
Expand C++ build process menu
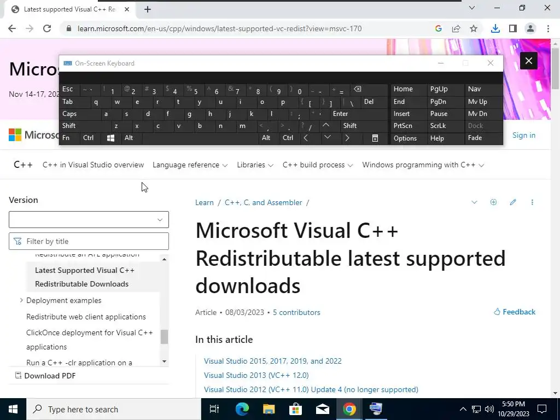[x=318, y=165]
